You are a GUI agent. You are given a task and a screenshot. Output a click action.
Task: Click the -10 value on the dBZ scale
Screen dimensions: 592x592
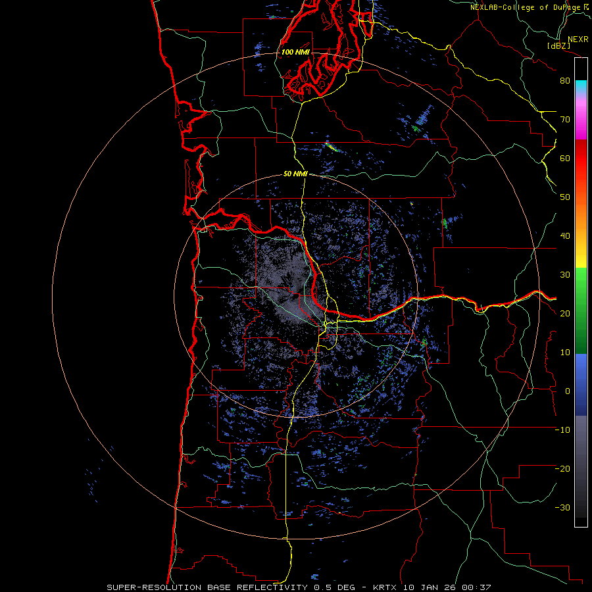562,430
